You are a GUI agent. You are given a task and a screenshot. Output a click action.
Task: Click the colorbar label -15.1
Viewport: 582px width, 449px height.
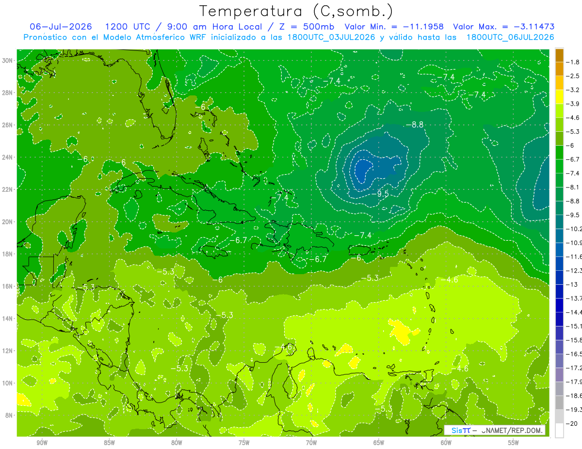[575, 326]
